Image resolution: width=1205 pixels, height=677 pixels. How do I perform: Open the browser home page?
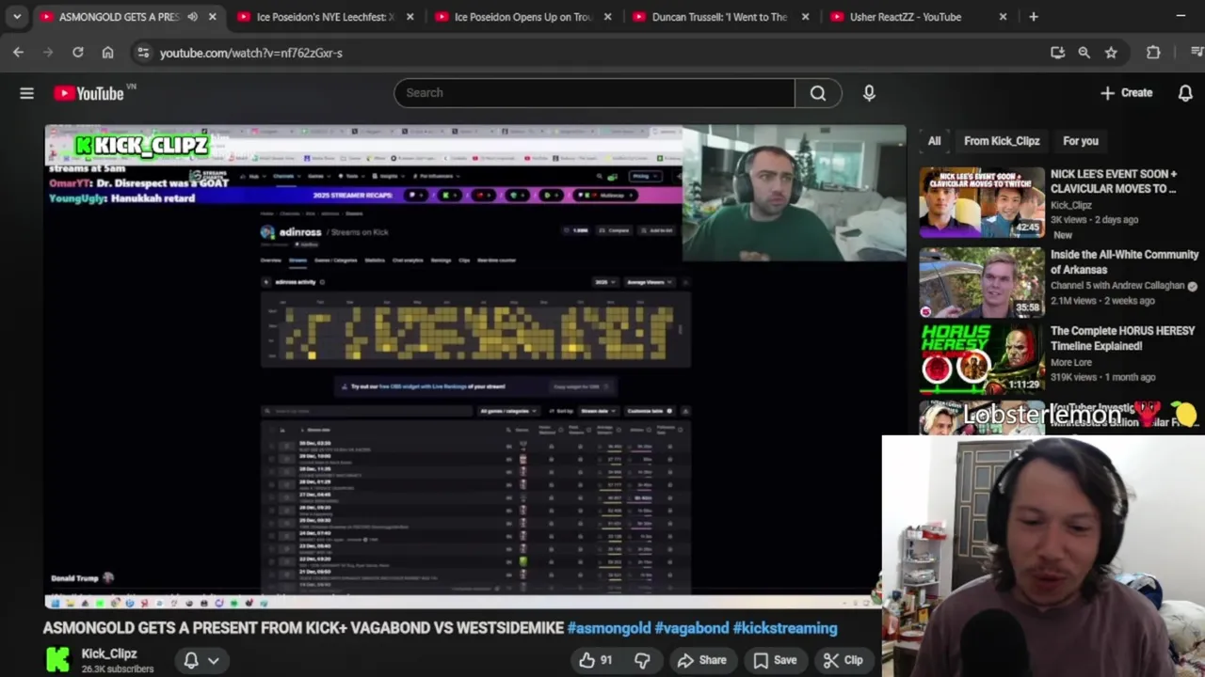click(107, 53)
